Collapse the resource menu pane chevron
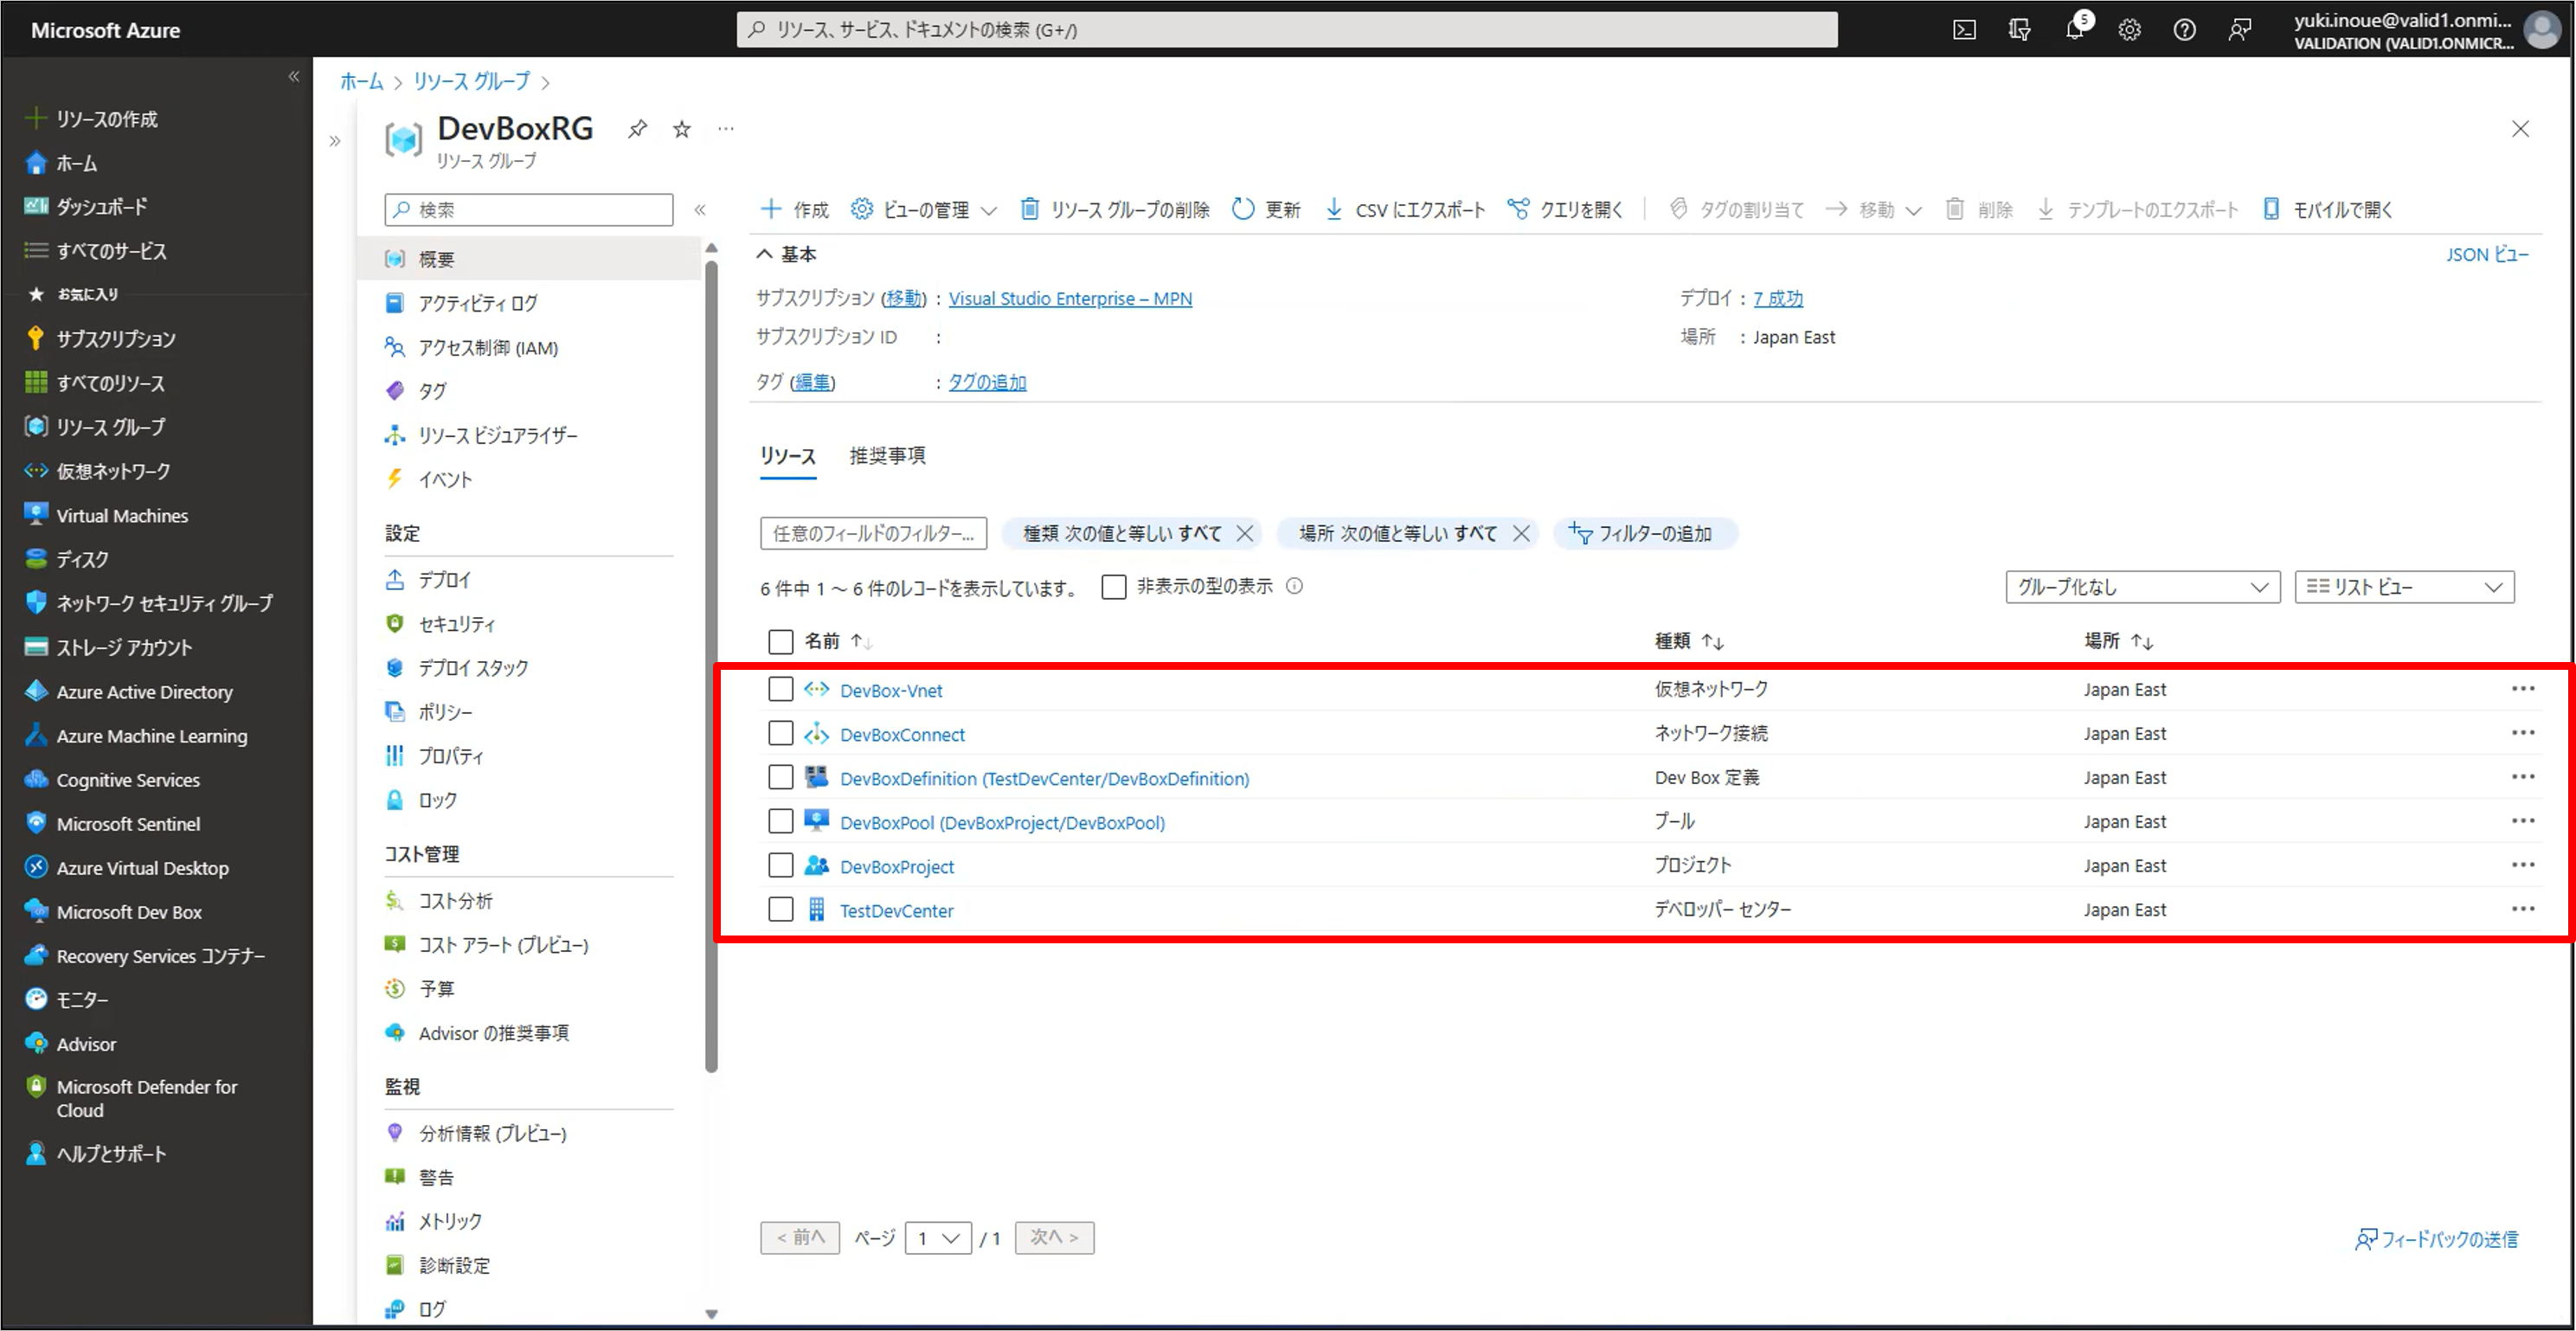The image size is (2576, 1331). pos(700,209)
